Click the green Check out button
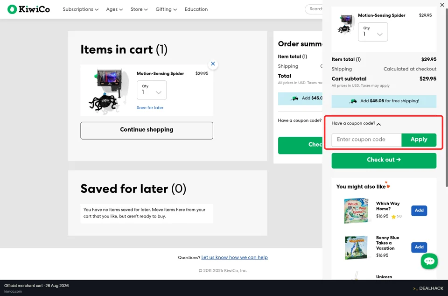 384,160
